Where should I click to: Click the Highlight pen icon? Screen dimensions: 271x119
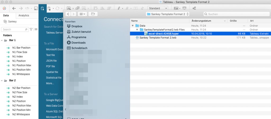[119, 8]
